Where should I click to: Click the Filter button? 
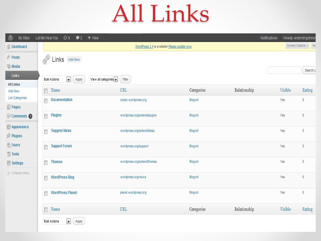tap(125, 79)
